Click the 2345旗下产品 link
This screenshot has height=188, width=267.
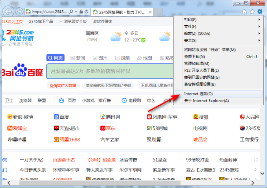41,22
